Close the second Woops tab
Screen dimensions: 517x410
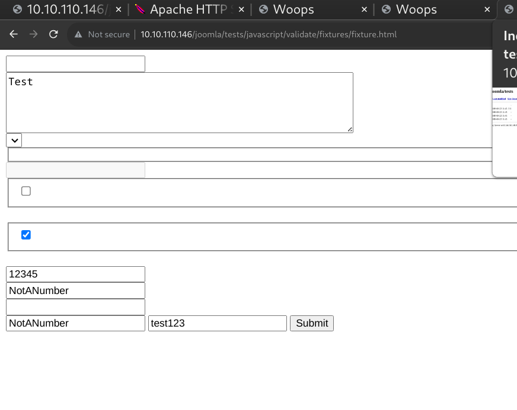coord(487,9)
